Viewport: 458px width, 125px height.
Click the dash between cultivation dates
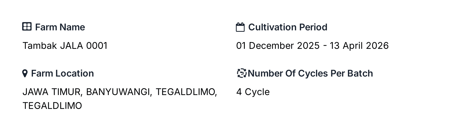coord(325,46)
